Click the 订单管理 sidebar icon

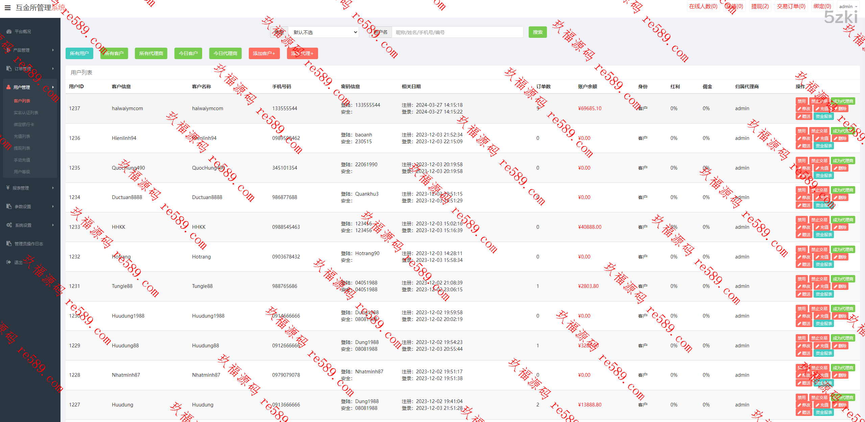pos(9,69)
